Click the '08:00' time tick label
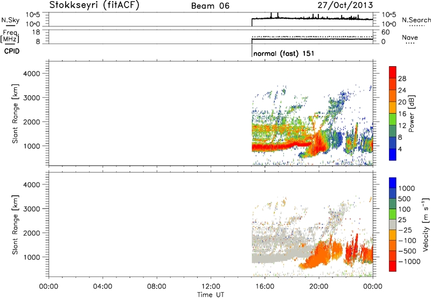This screenshot has width=431, height=298. pyautogui.click(x=157, y=287)
